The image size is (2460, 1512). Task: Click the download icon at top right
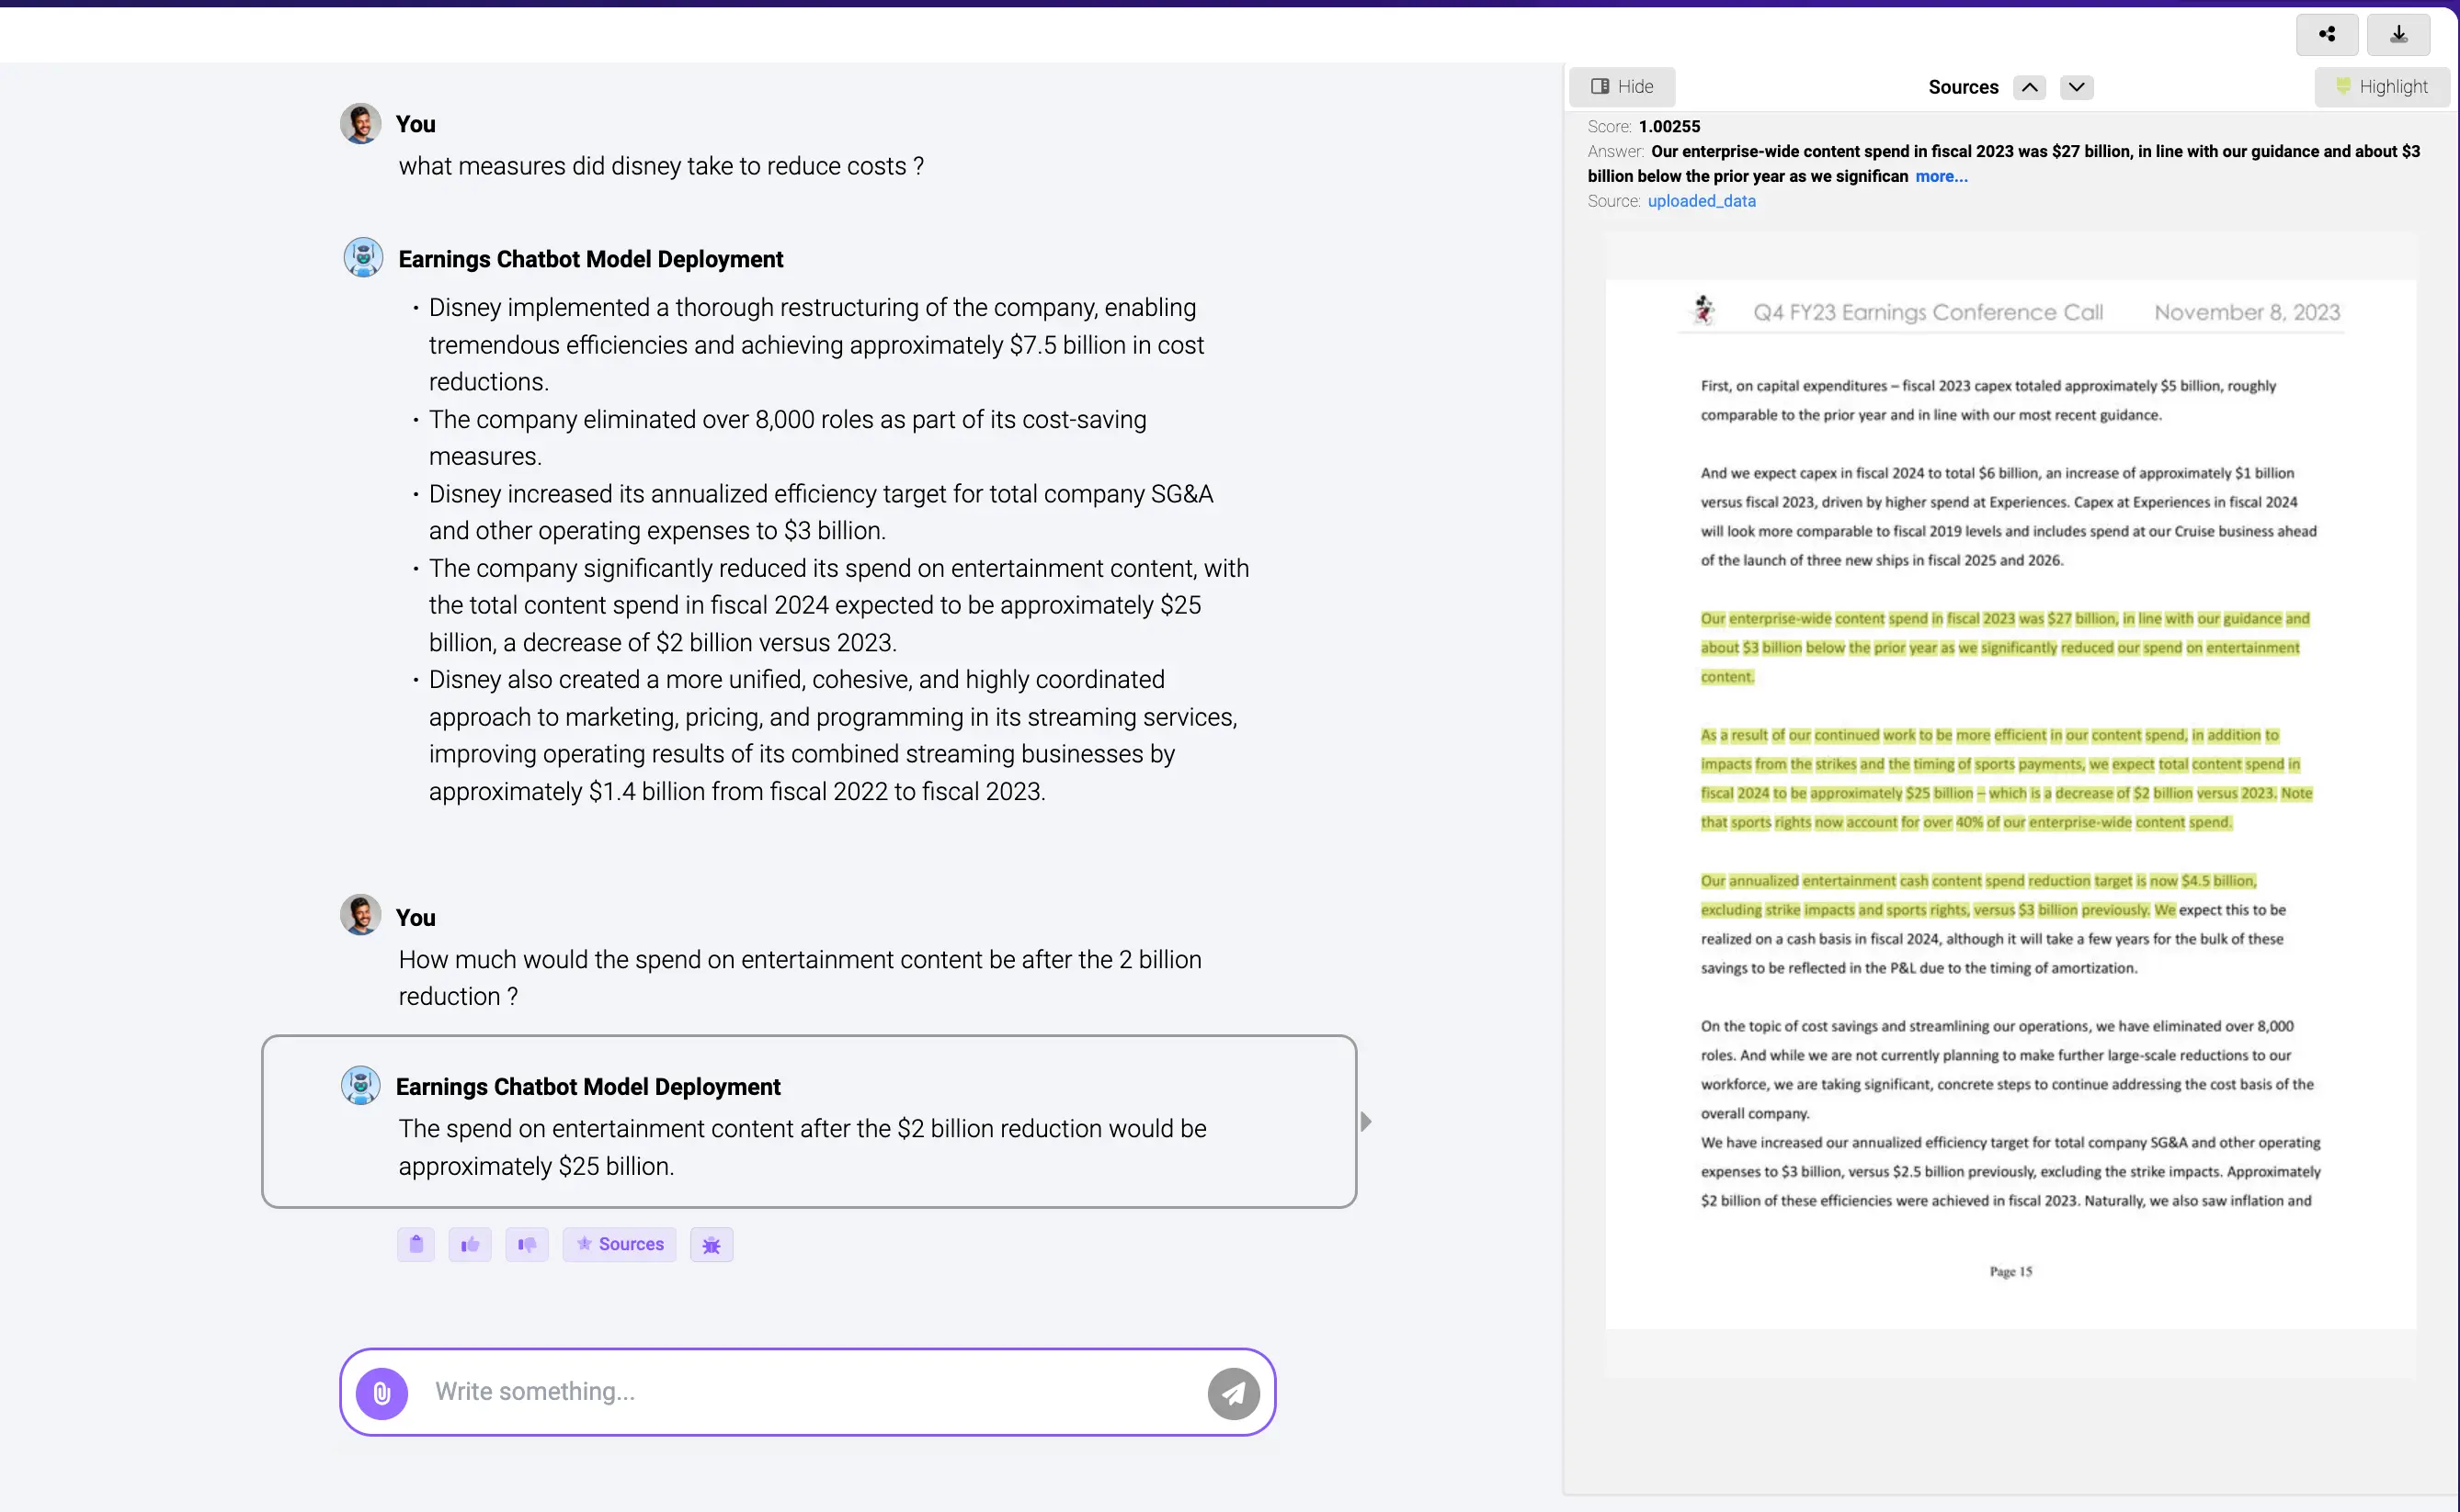tap(2398, 34)
